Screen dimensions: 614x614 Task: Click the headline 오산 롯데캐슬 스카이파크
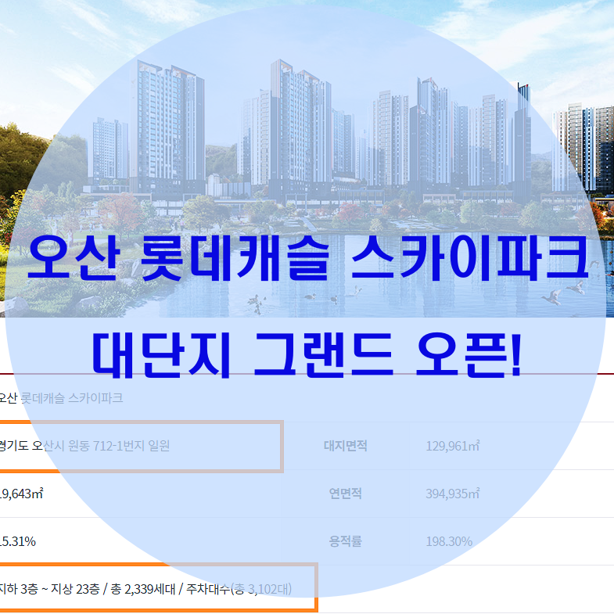coord(308,259)
